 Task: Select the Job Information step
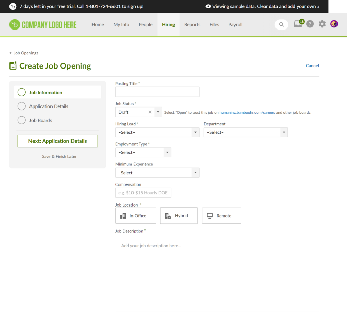coord(45,92)
